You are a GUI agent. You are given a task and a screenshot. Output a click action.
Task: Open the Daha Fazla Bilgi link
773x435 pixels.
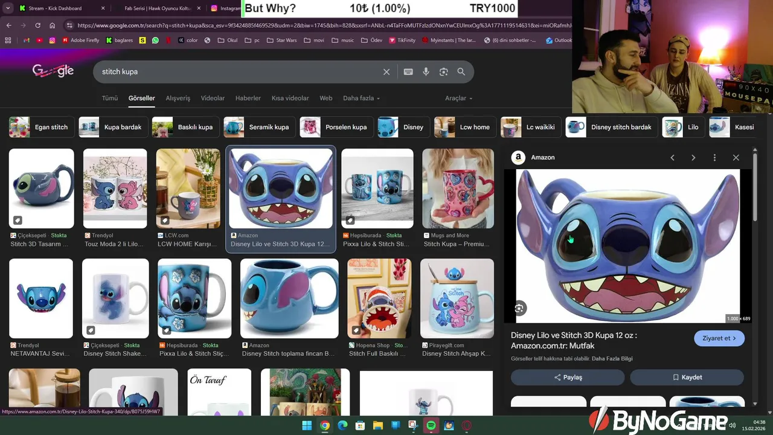pyautogui.click(x=612, y=359)
